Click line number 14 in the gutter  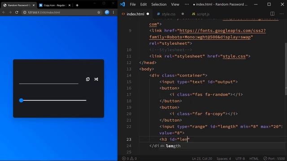(129, 76)
